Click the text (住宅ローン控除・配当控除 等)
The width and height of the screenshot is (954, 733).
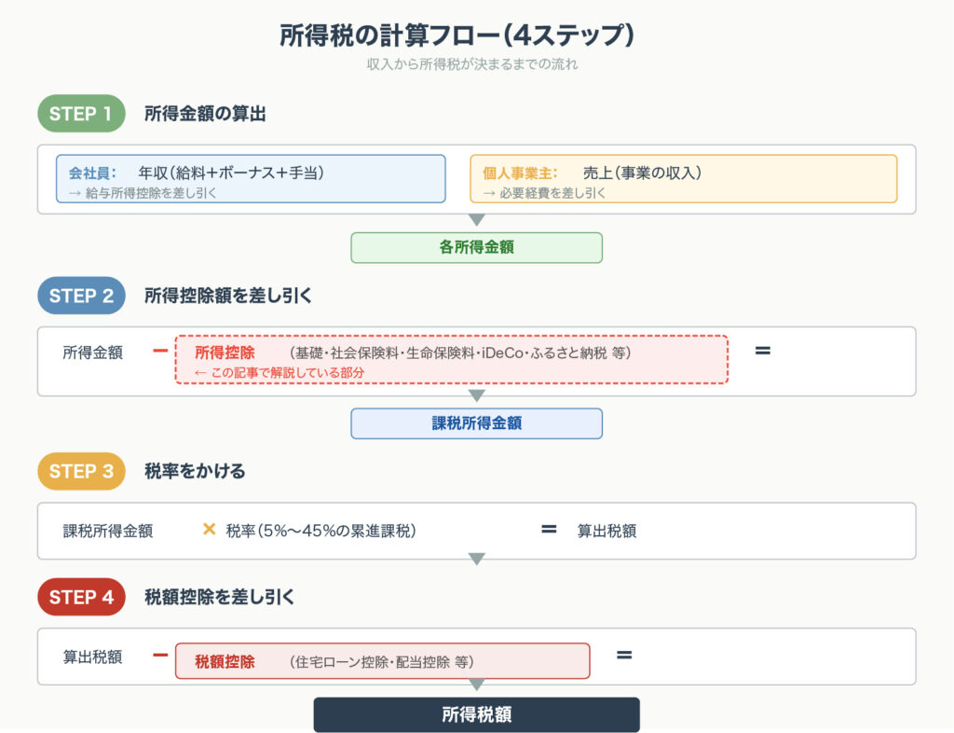(381, 662)
